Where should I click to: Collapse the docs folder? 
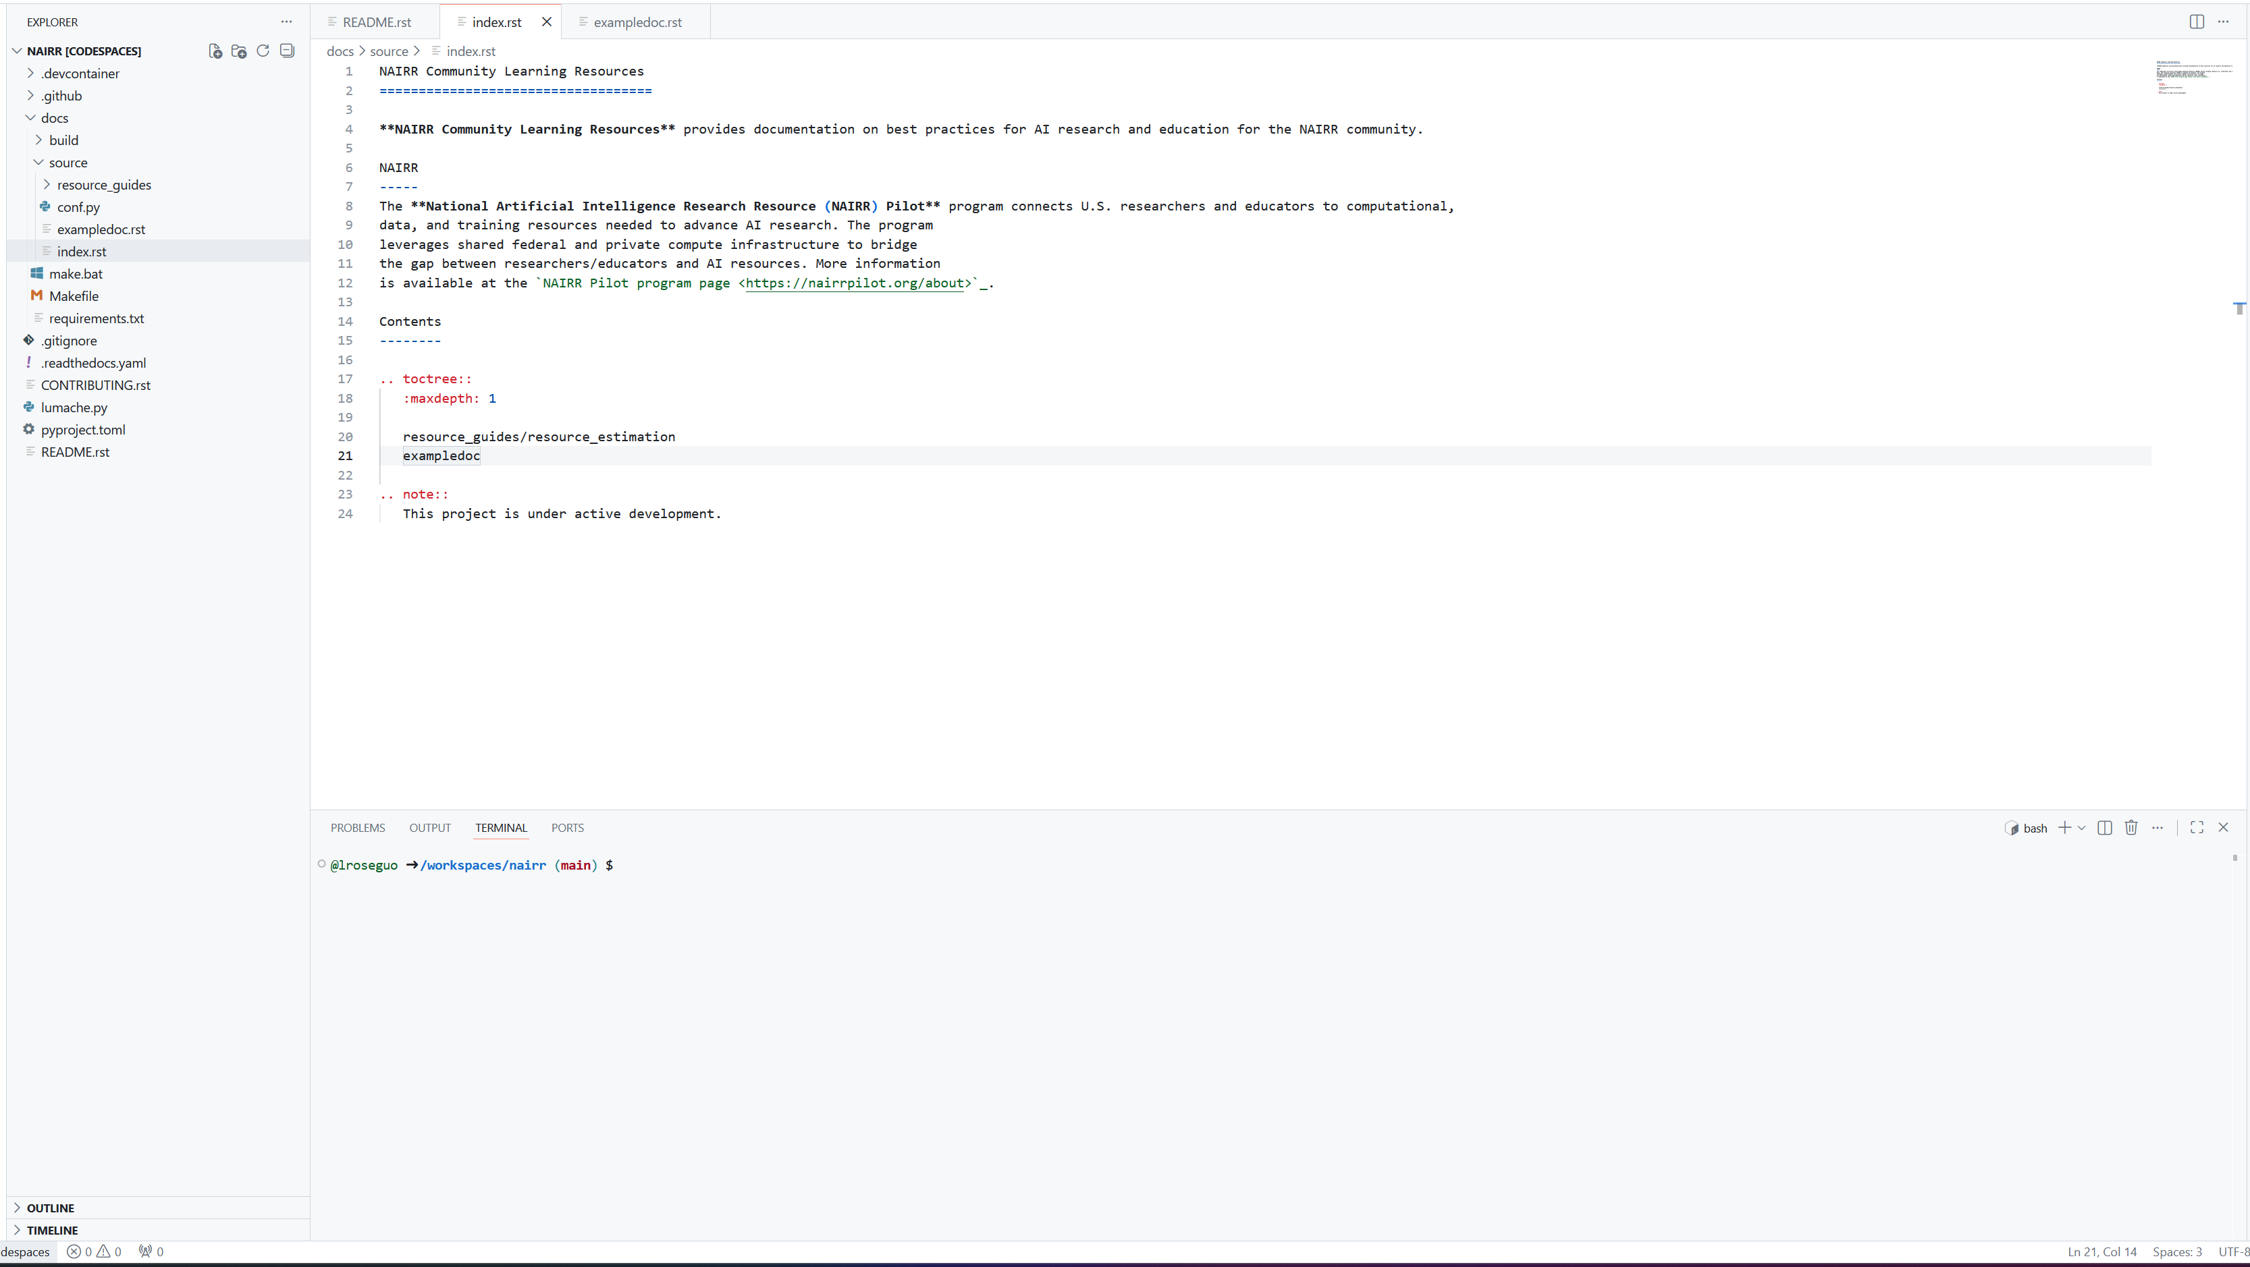click(x=30, y=118)
